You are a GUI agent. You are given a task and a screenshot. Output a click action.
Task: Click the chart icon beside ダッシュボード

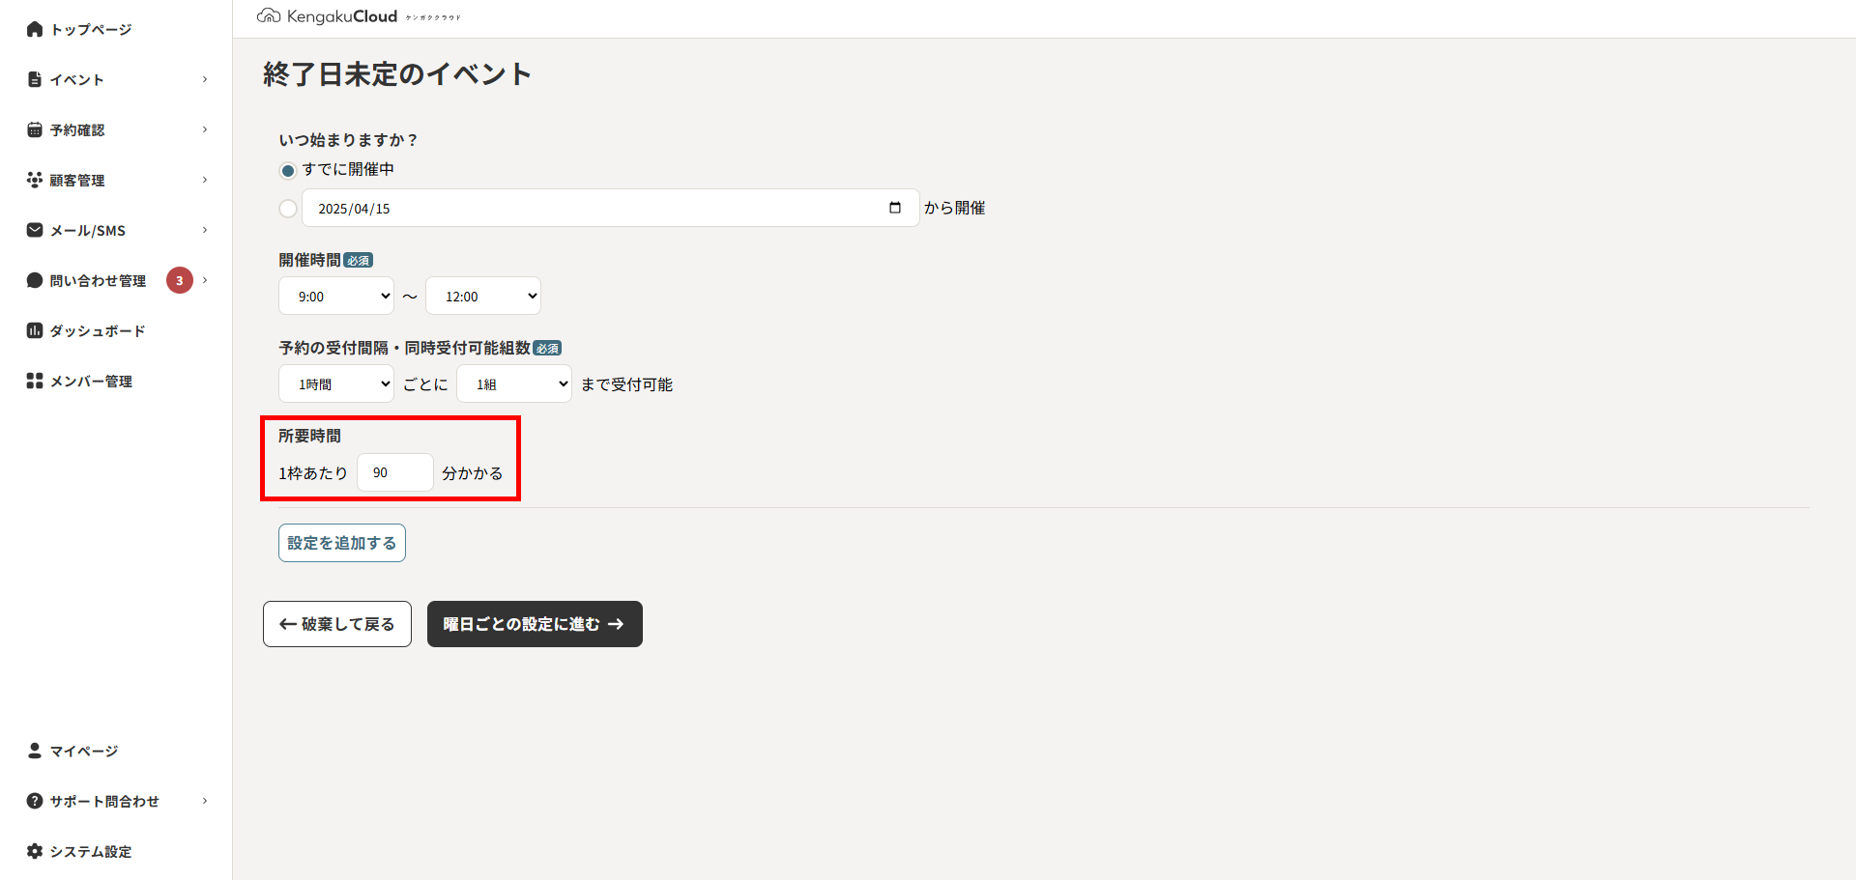(x=35, y=330)
